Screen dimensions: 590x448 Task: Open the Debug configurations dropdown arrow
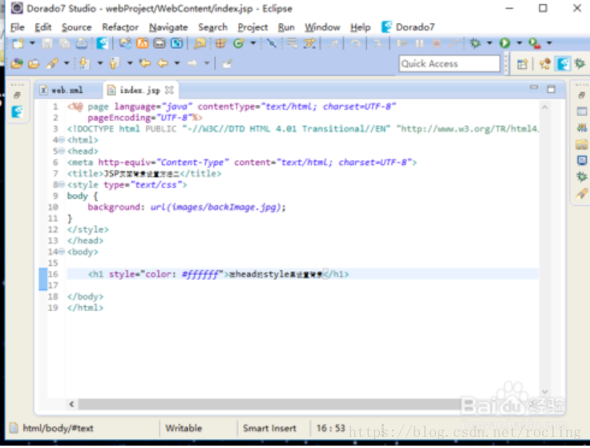coord(490,43)
